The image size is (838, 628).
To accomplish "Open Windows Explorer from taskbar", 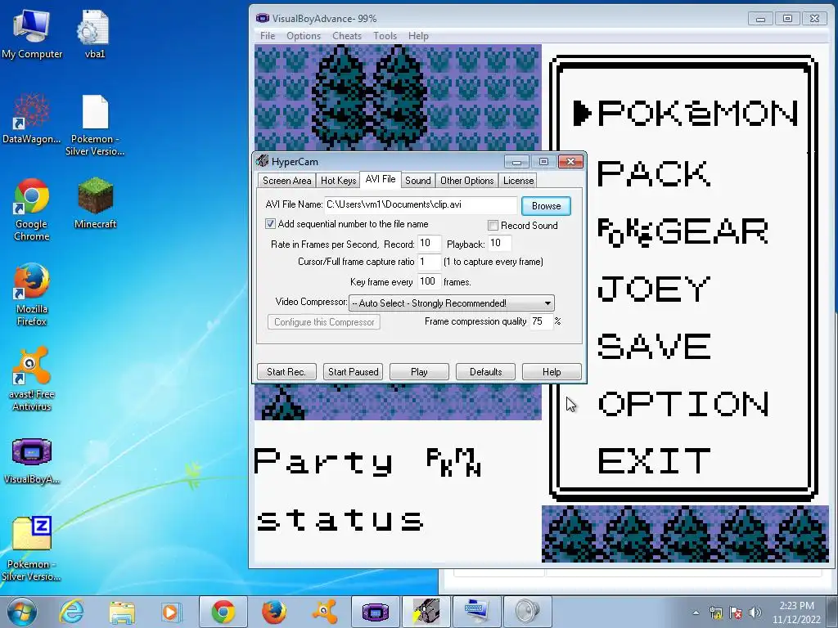I will pyautogui.click(x=122, y=612).
